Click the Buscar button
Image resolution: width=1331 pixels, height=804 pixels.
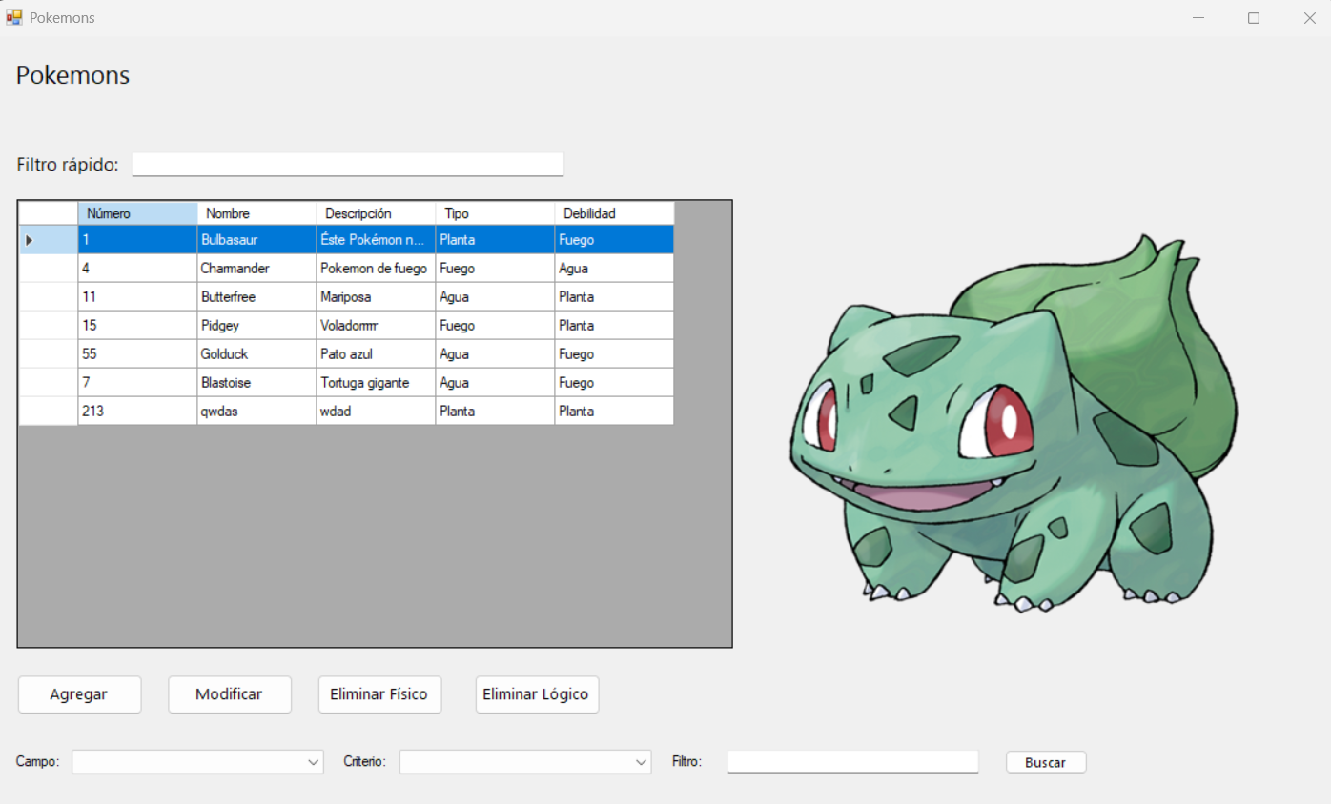(x=1045, y=762)
